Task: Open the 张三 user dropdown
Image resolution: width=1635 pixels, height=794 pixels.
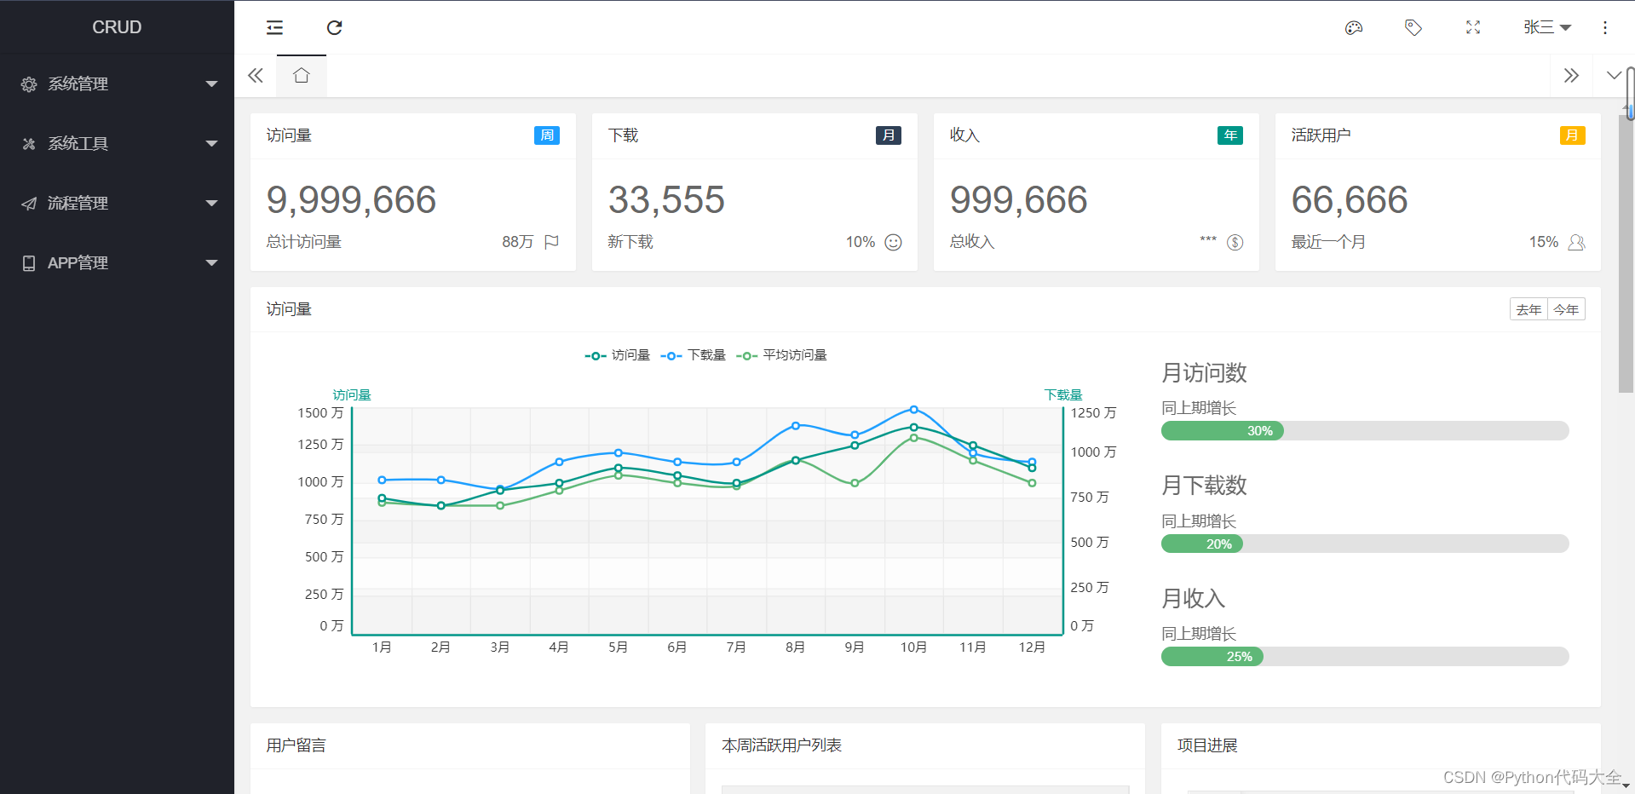Action: pos(1546,27)
